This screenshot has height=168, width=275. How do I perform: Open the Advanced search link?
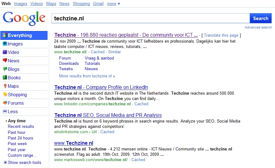click(258, 27)
